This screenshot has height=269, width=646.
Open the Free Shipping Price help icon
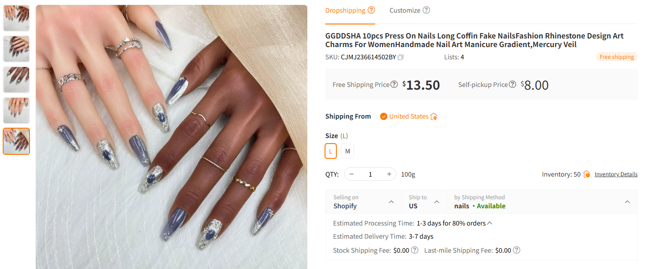click(x=393, y=84)
